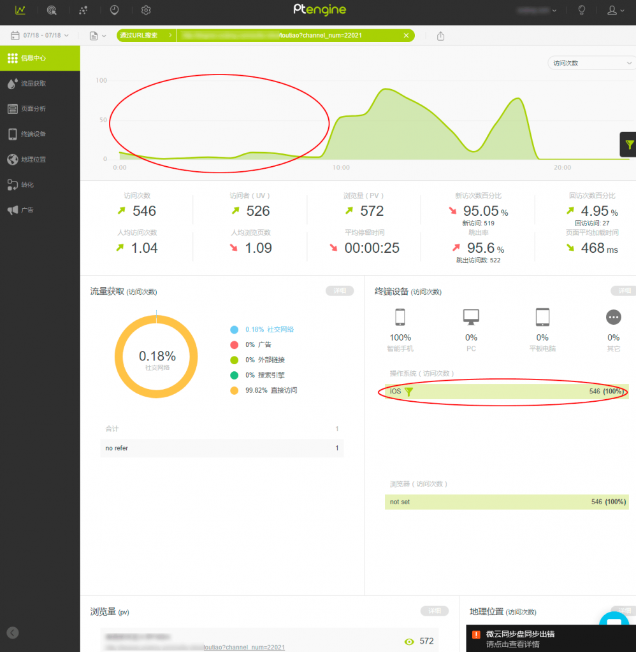Screen dimensions: 636x652
Task: Expand the 访问次数 chart metric dropdown
Action: 591,63
